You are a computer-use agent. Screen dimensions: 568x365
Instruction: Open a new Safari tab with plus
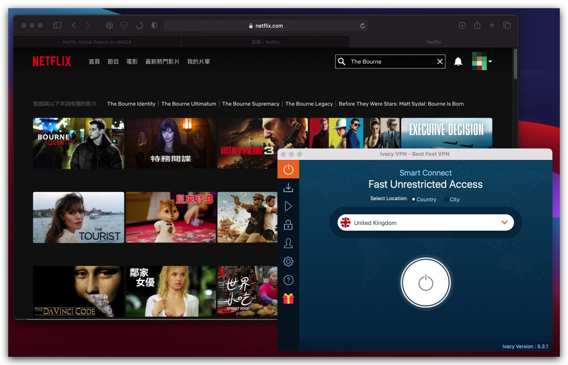(x=492, y=25)
